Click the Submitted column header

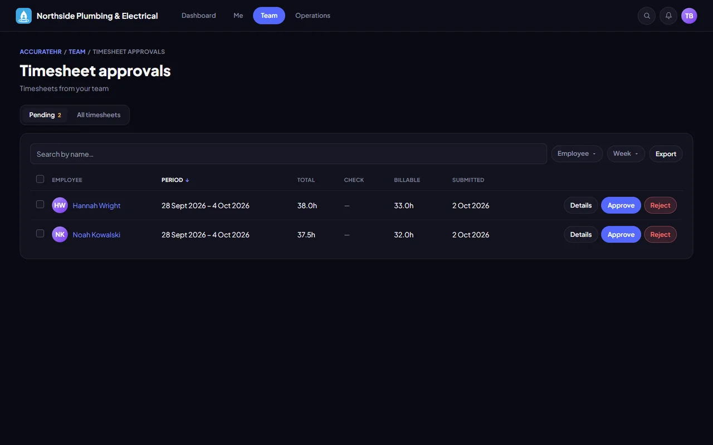(x=468, y=180)
